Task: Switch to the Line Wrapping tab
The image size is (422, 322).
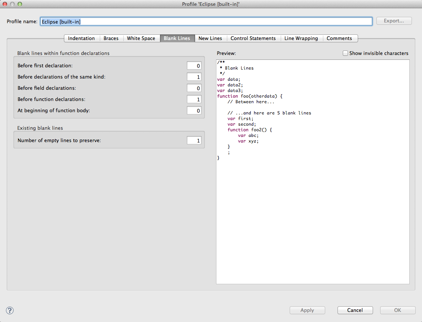Action: [301, 38]
